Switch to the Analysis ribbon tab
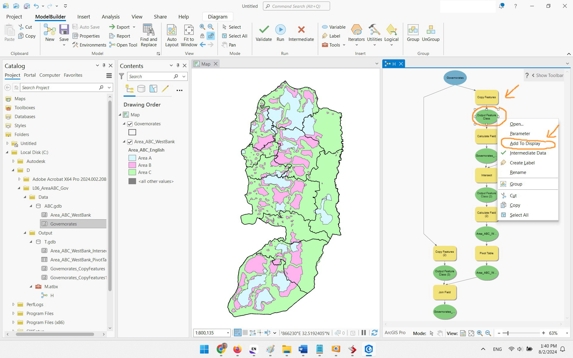The image size is (573, 358). pos(111,17)
